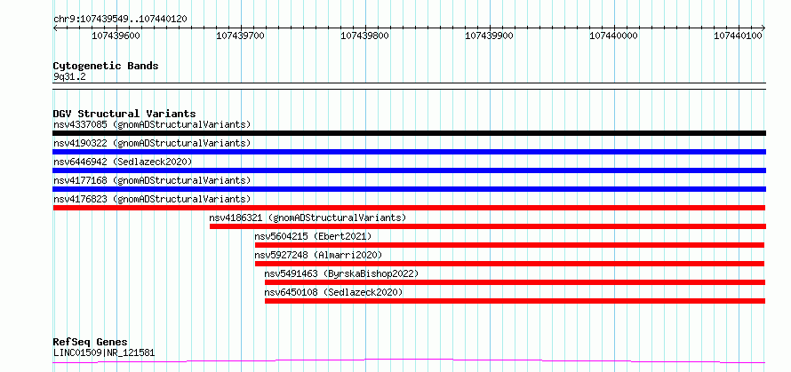Click ruler position 107440000
Image resolution: width=791 pixels, height=372 pixels.
(613, 36)
